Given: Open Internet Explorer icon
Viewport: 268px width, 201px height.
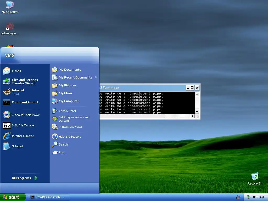Looking at the screenshot, I should (x=7, y=136).
